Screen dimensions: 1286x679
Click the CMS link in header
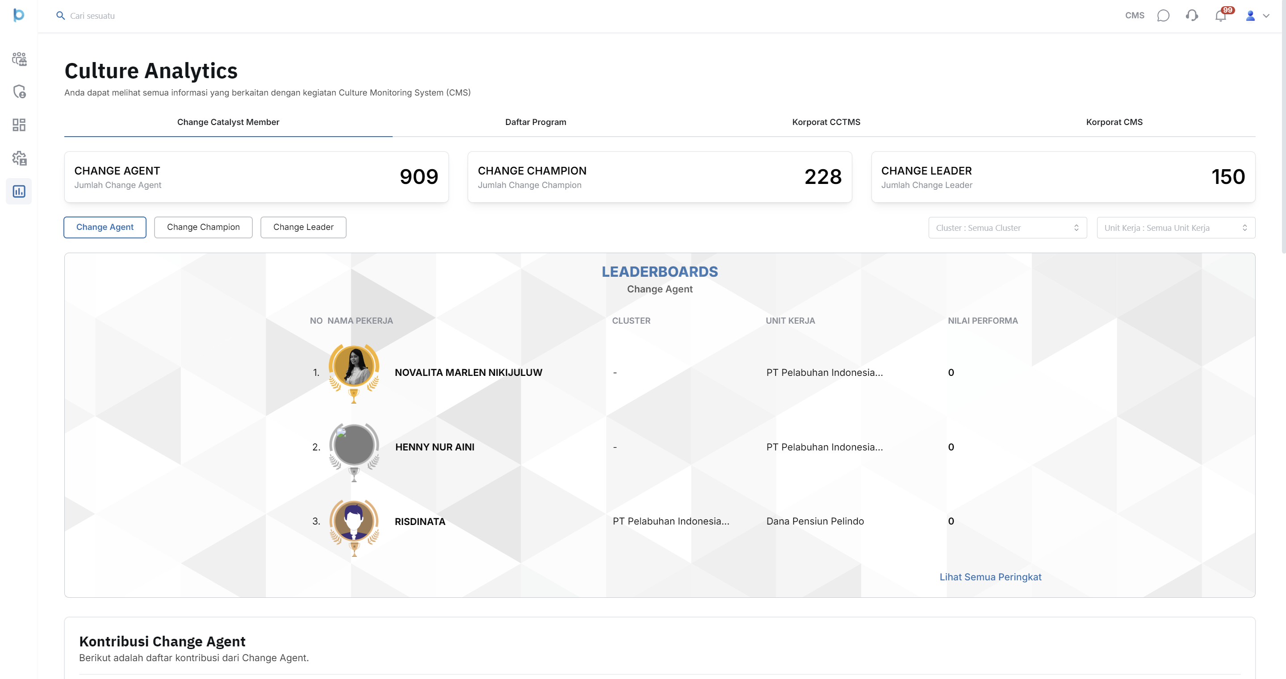point(1134,16)
